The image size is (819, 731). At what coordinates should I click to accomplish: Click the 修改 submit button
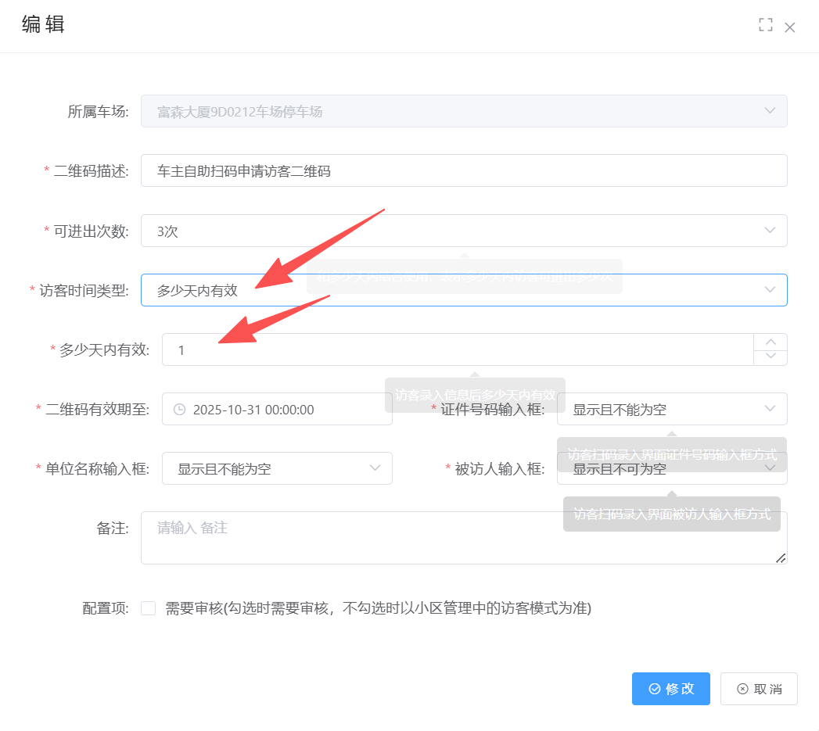tap(670, 689)
